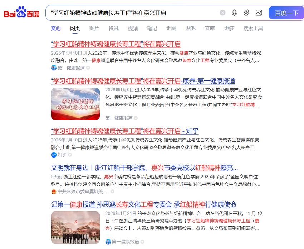Expand dropdown arrow beside 中共嘉兴市委直属机关 source
304x249 pixels.
112,191
